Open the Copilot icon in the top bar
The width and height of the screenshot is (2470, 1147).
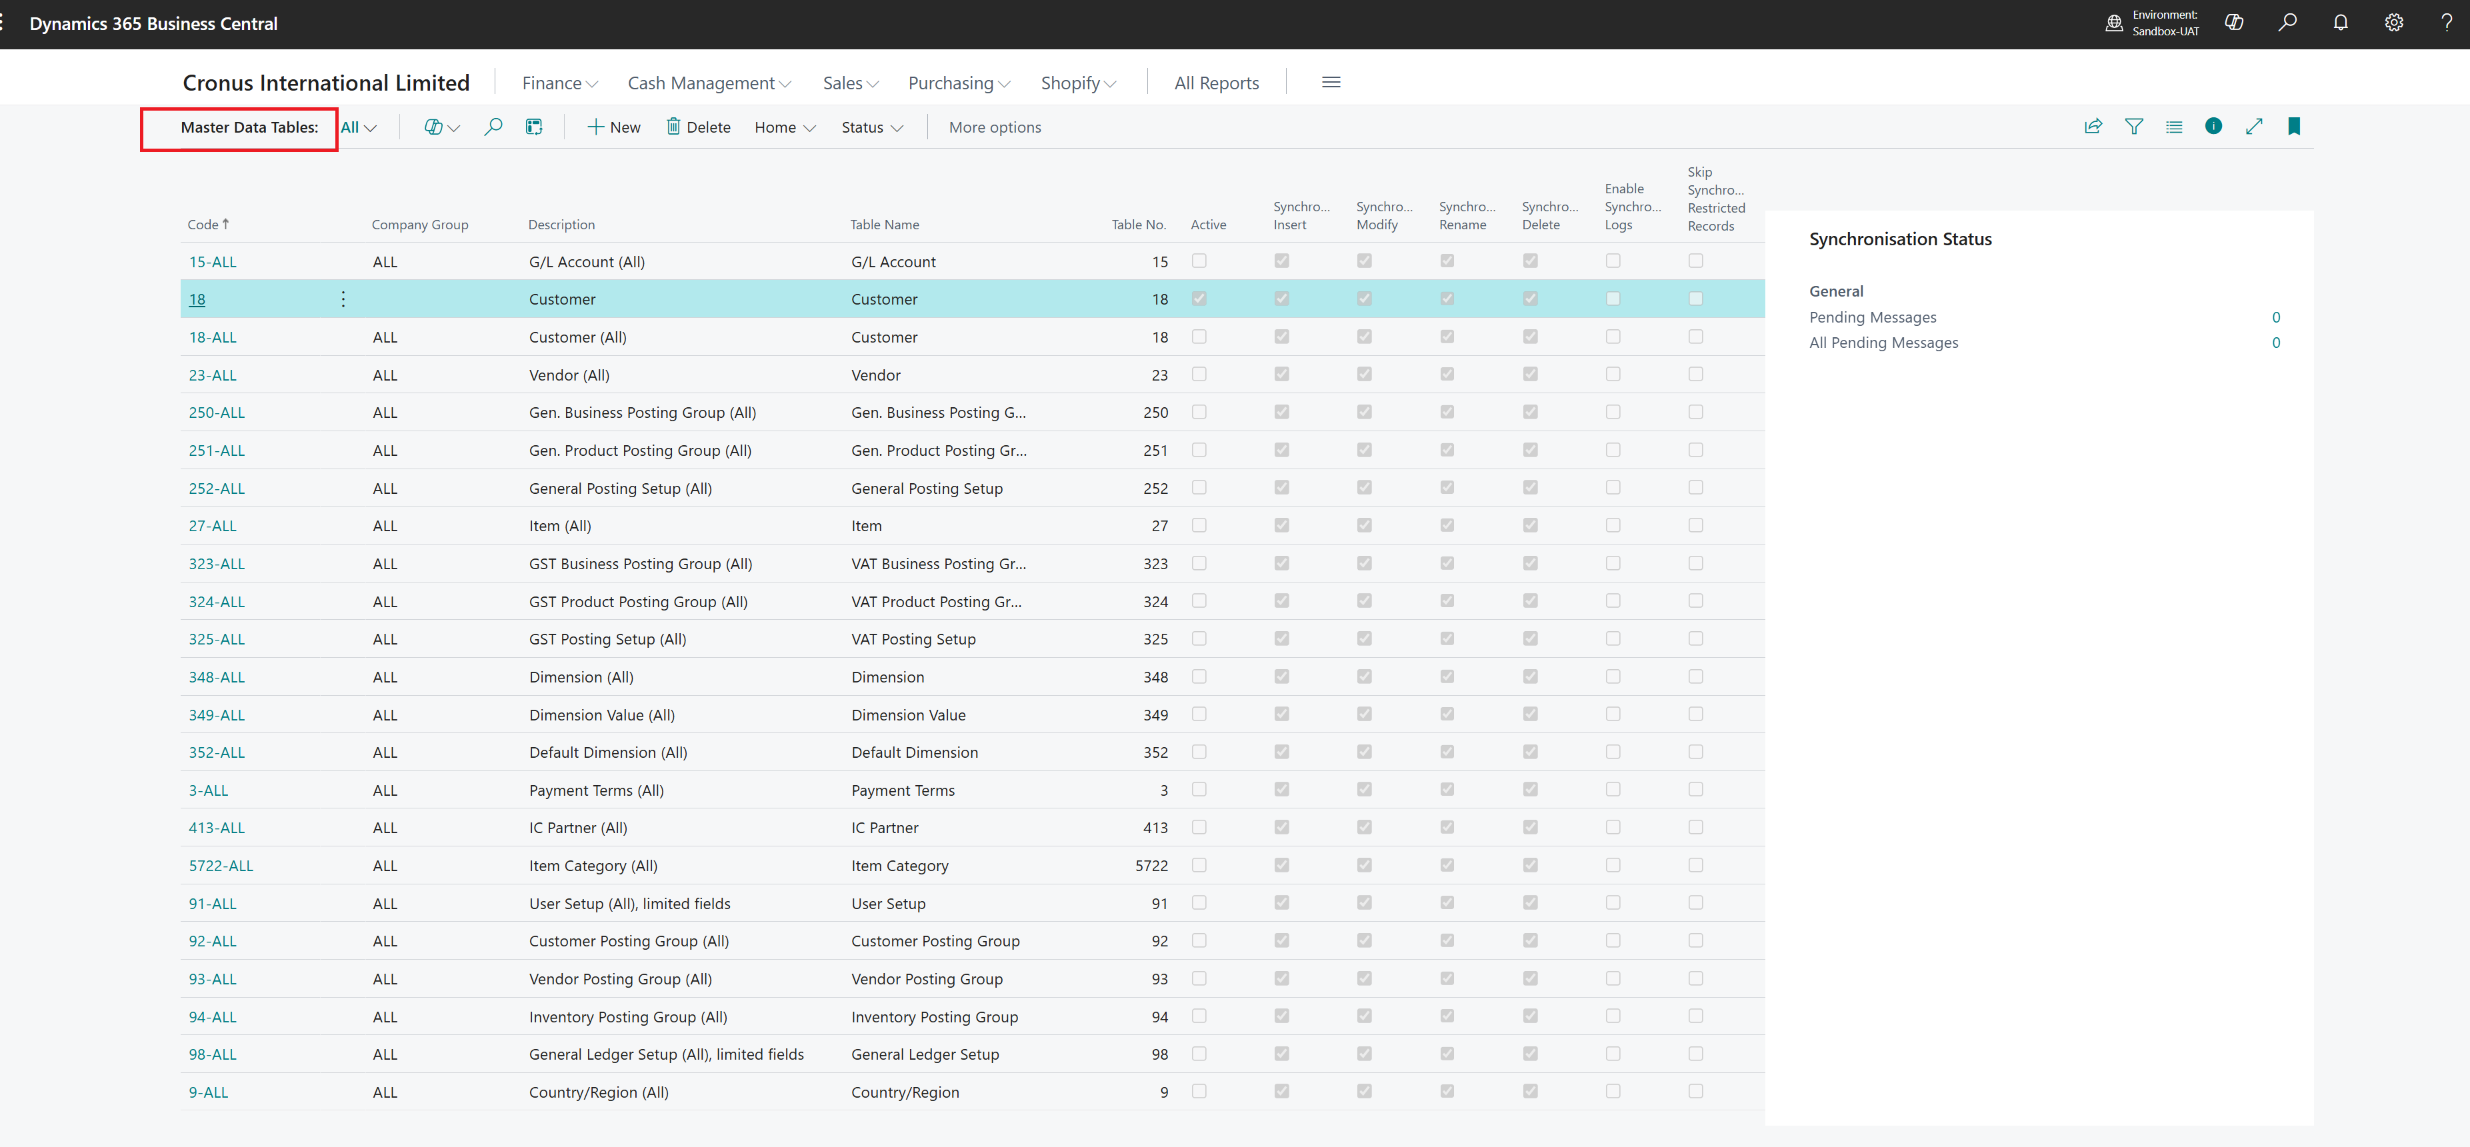[2234, 23]
